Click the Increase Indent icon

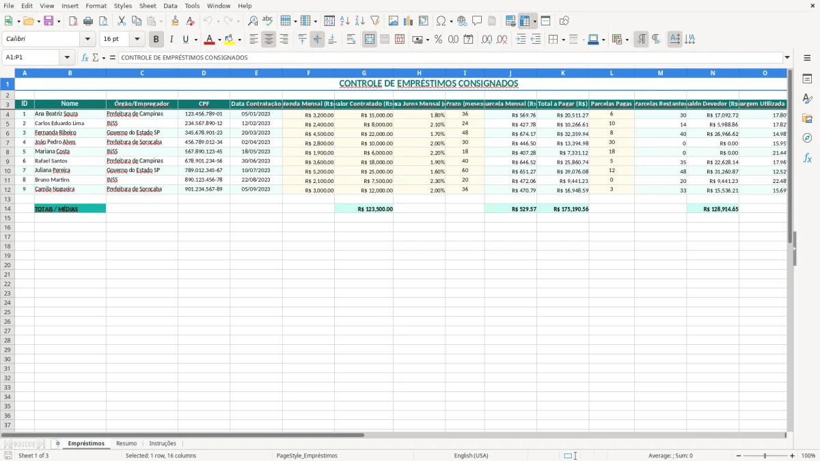[x=521, y=40]
